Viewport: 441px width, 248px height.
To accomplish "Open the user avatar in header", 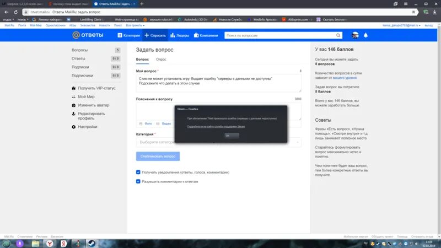I will 355,35.
